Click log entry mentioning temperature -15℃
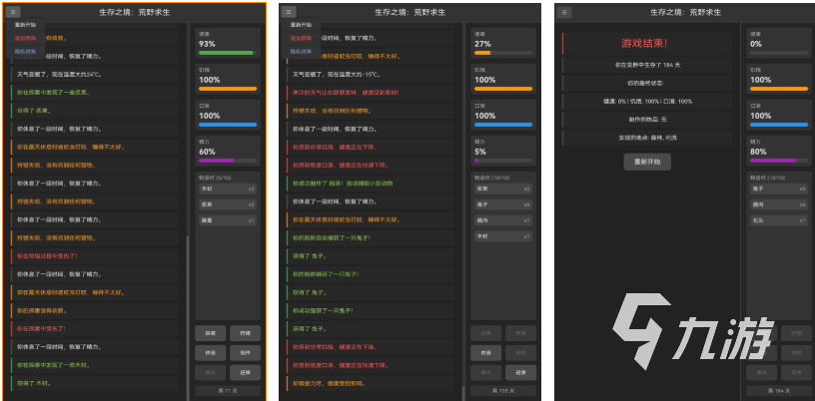The image size is (815, 401). click(x=371, y=74)
